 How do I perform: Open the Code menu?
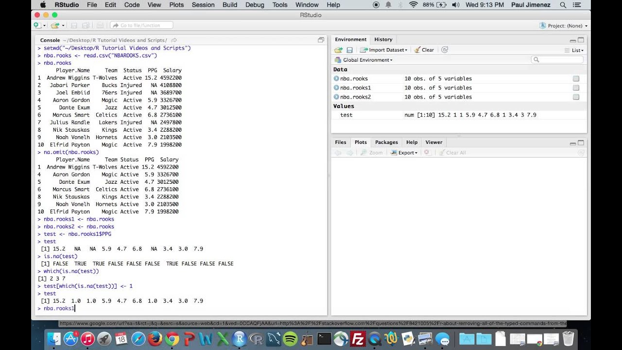[x=132, y=5]
